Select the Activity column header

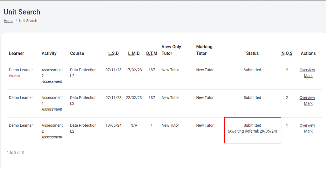tap(49, 53)
